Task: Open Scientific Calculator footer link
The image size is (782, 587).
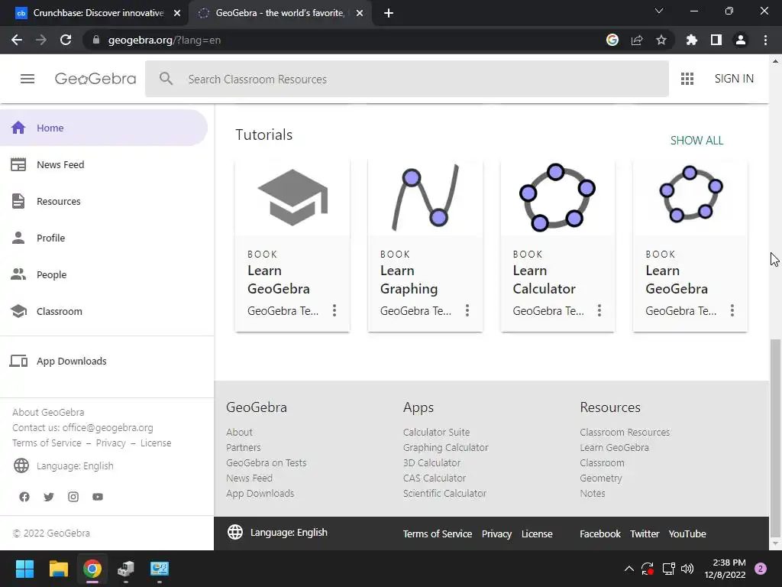Action: click(x=444, y=493)
